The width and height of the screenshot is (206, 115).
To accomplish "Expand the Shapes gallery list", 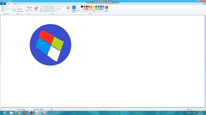I will coord(56,11).
